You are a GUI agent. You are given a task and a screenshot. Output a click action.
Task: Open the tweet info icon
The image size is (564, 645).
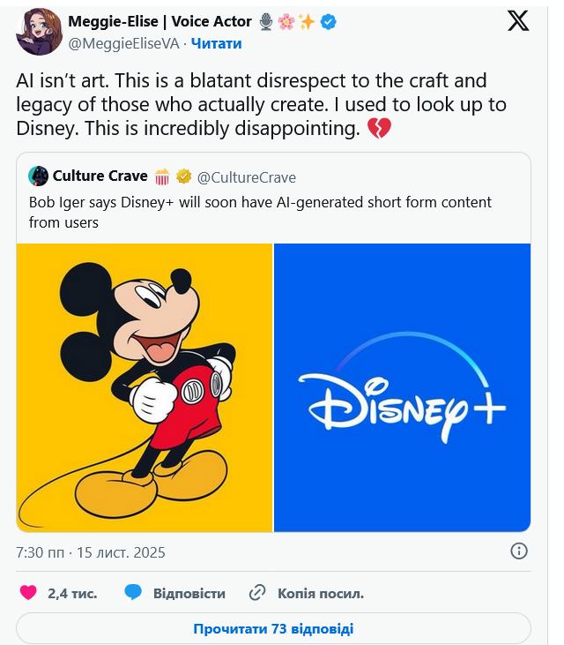coord(519,551)
